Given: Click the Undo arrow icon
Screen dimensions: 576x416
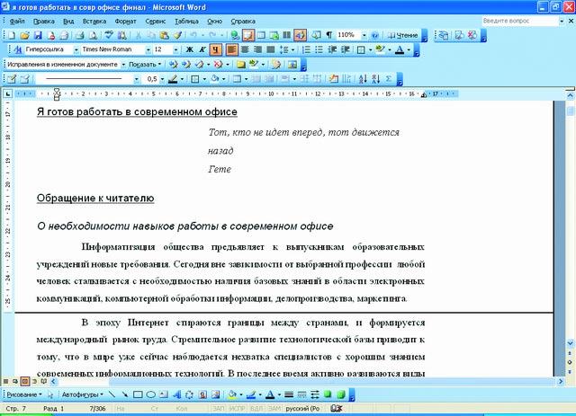Looking at the screenshot, I should coord(193,35).
